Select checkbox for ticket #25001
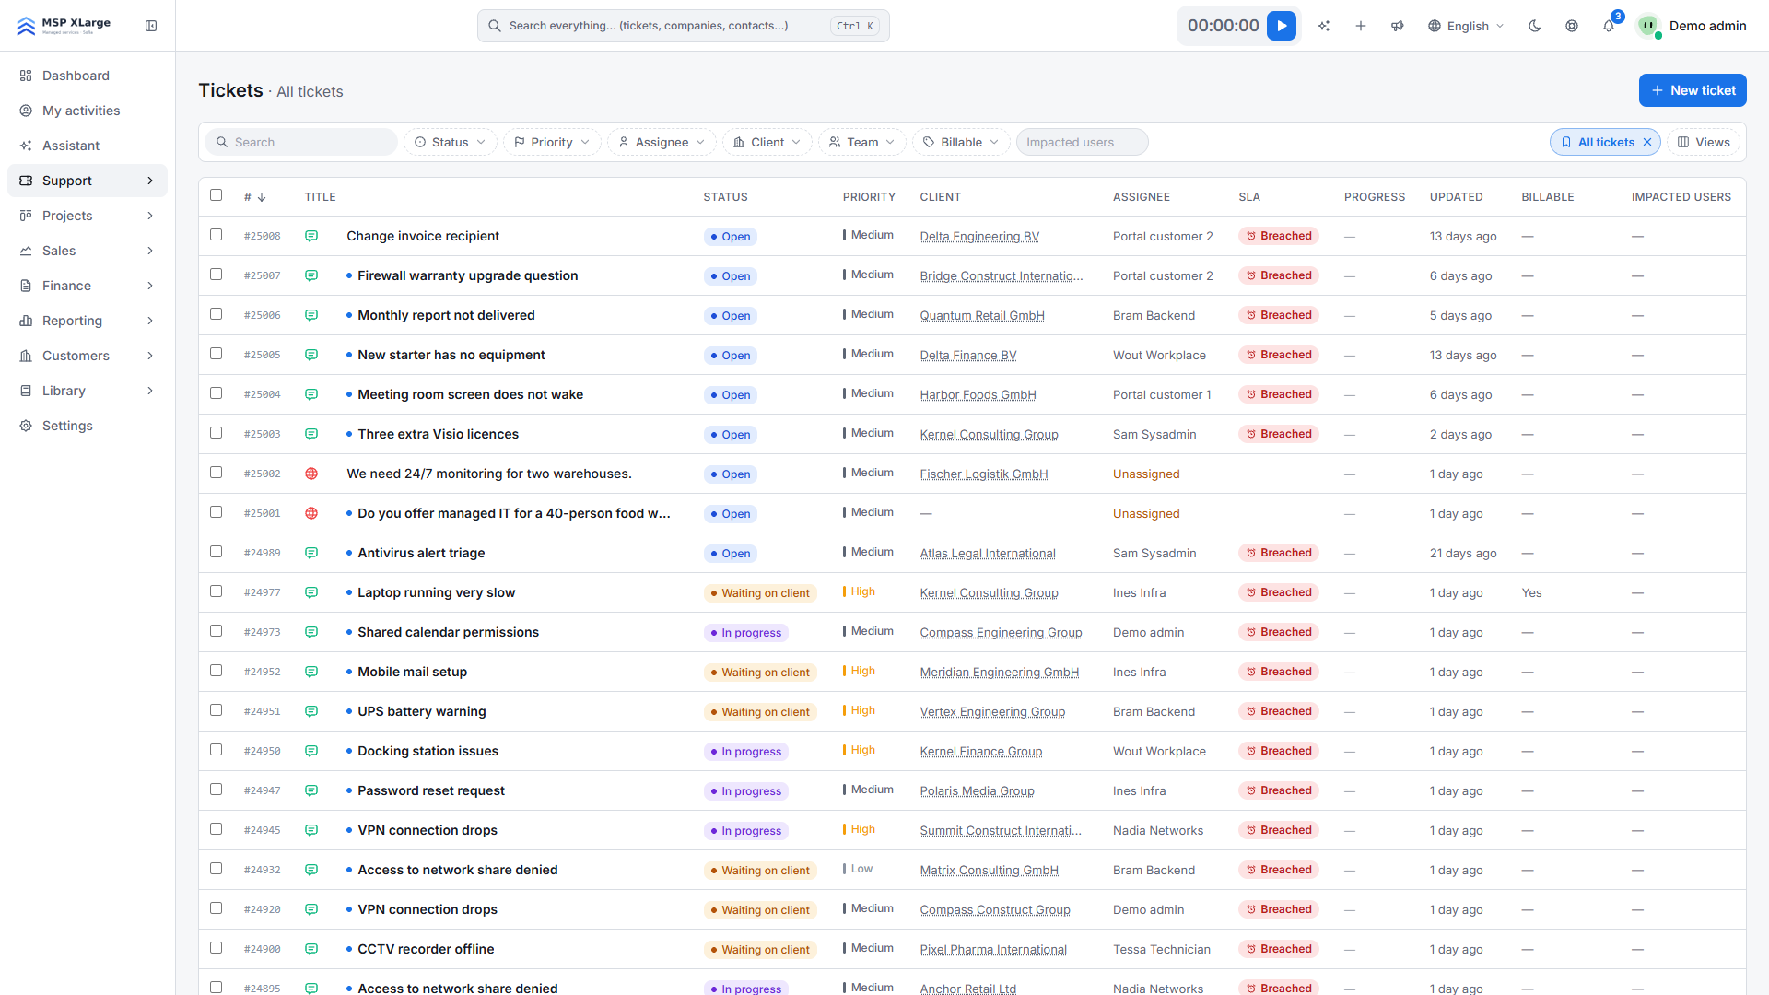The image size is (1769, 995). 217,512
